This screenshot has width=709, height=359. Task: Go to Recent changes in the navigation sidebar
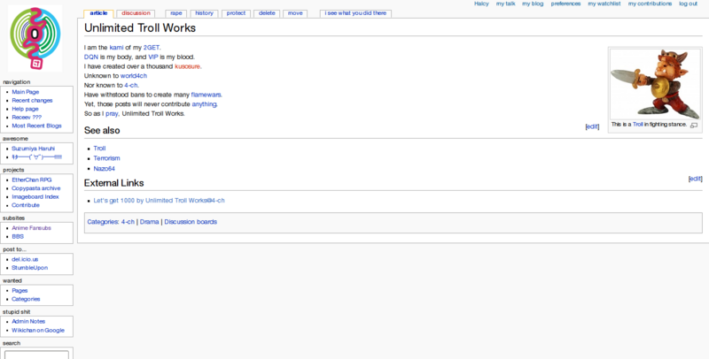tap(32, 100)
